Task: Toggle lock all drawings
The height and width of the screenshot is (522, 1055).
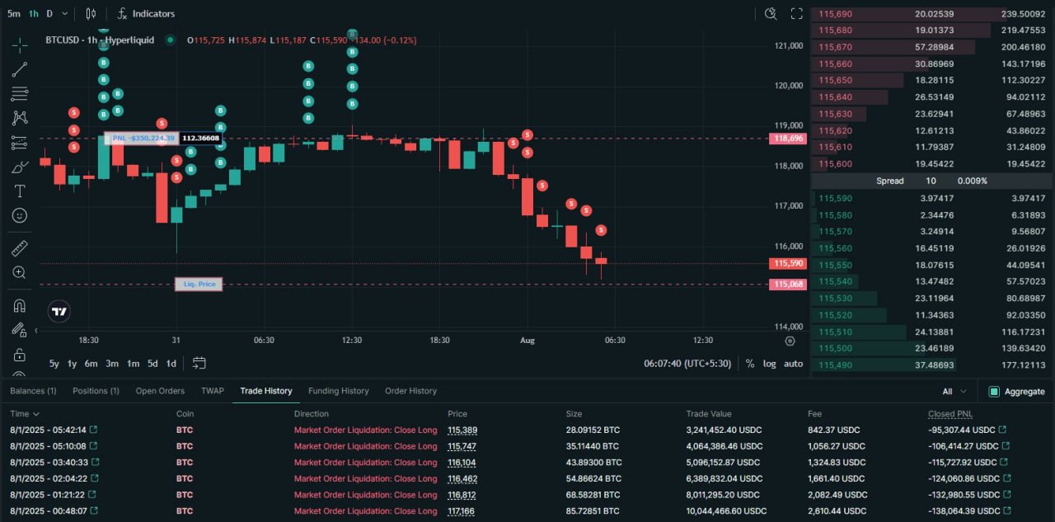Action: click(20, 355)
